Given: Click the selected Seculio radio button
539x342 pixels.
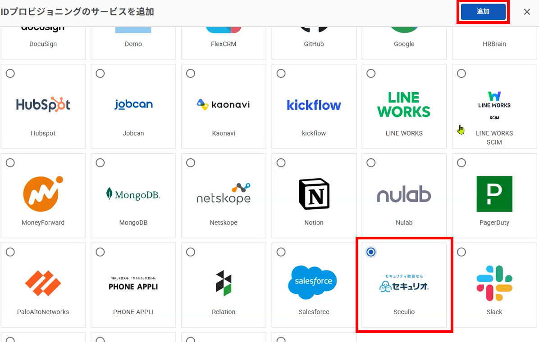Looking at the screenshot, I should pos(371,252).
